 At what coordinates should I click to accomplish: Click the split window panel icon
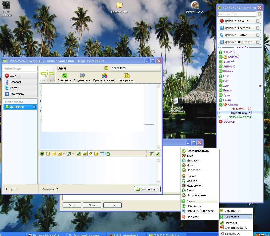pyautogui.click(x=102, y=154)
